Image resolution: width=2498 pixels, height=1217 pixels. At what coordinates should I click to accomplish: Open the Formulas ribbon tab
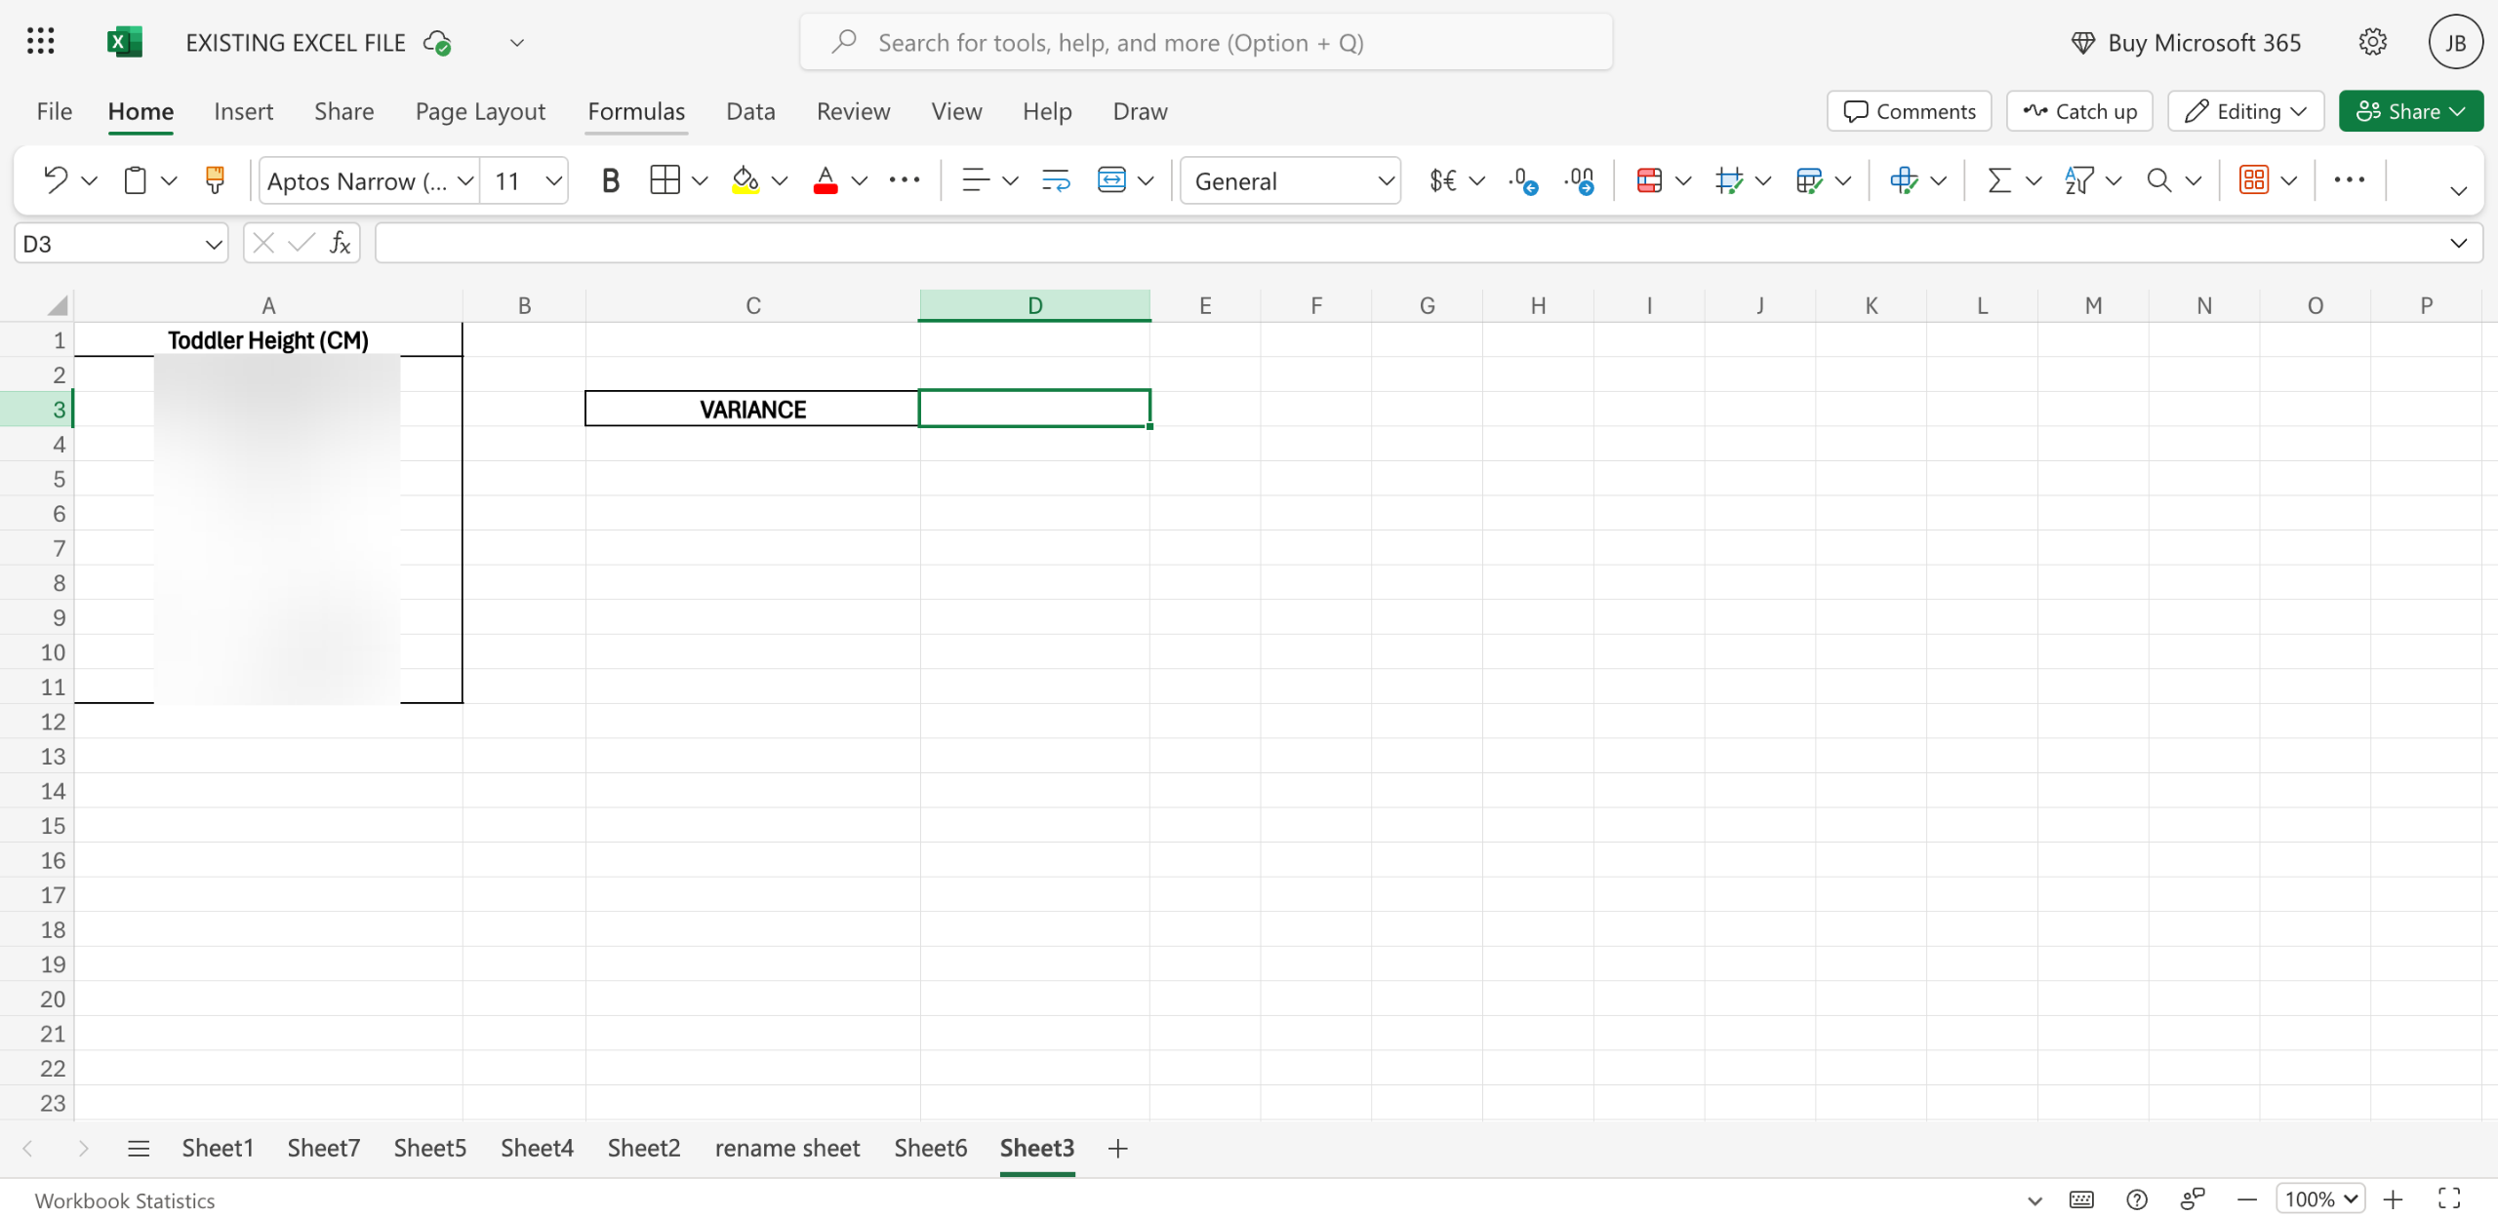coord(636,111)
